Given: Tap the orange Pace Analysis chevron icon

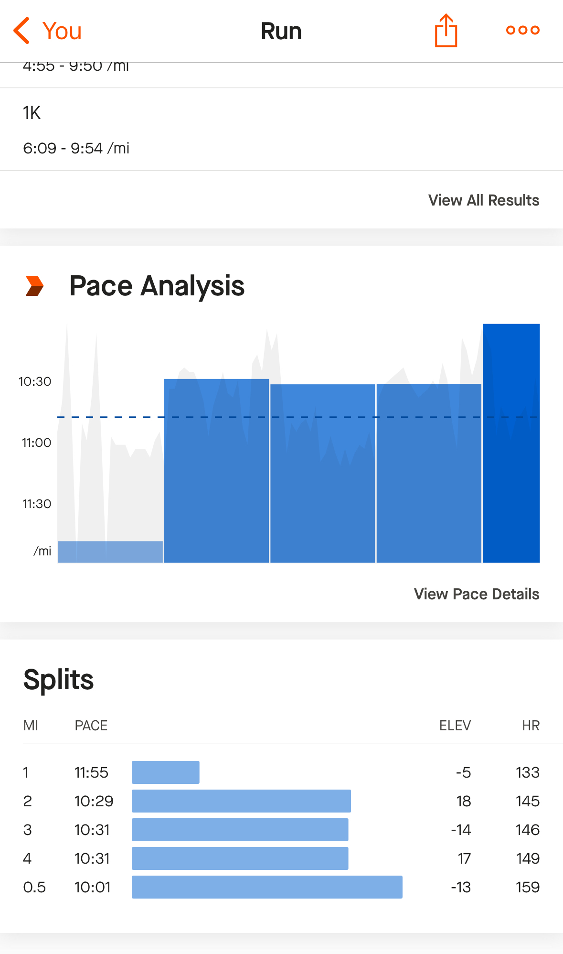Looking at the screenshot, I should tap(34, 286).
